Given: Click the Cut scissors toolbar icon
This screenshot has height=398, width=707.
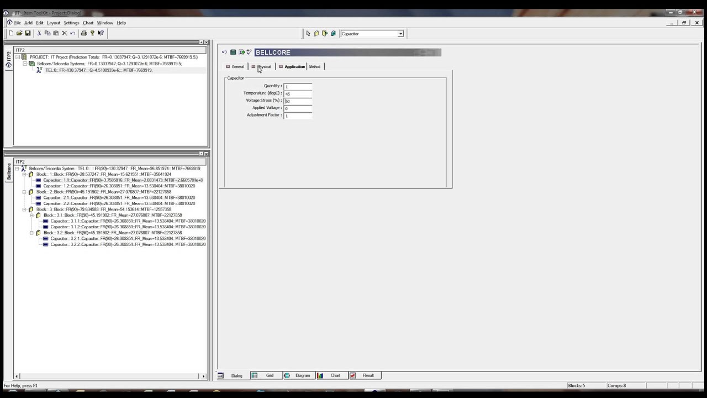Looking at the screenshot, I should 39,33.
